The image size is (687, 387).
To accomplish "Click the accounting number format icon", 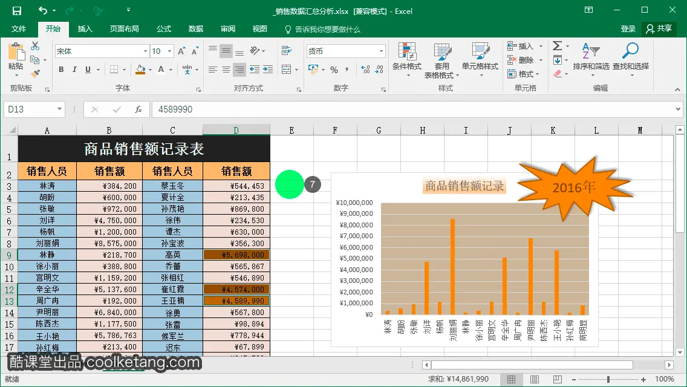I will (x=313, y=70).
